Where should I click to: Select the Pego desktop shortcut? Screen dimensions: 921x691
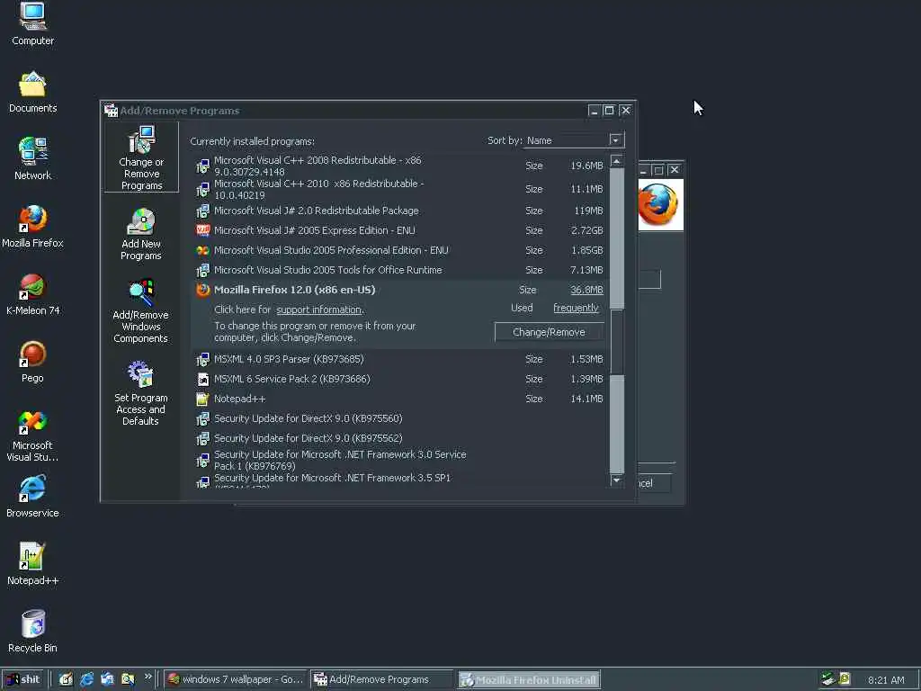[x=33, y=362]
